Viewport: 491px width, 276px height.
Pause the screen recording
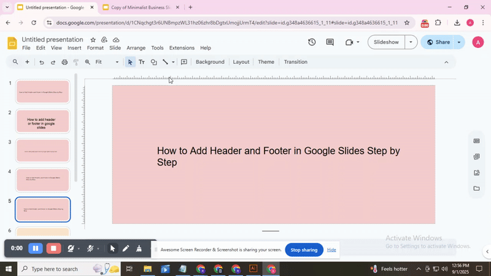(x=36, y=248)
